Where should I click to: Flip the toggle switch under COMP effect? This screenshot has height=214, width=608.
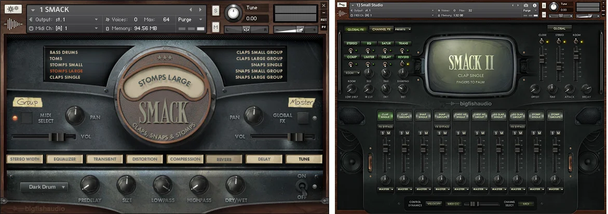[351, 64]
